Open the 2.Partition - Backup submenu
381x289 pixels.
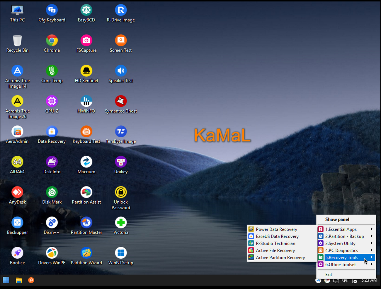[x=346, y=236]
